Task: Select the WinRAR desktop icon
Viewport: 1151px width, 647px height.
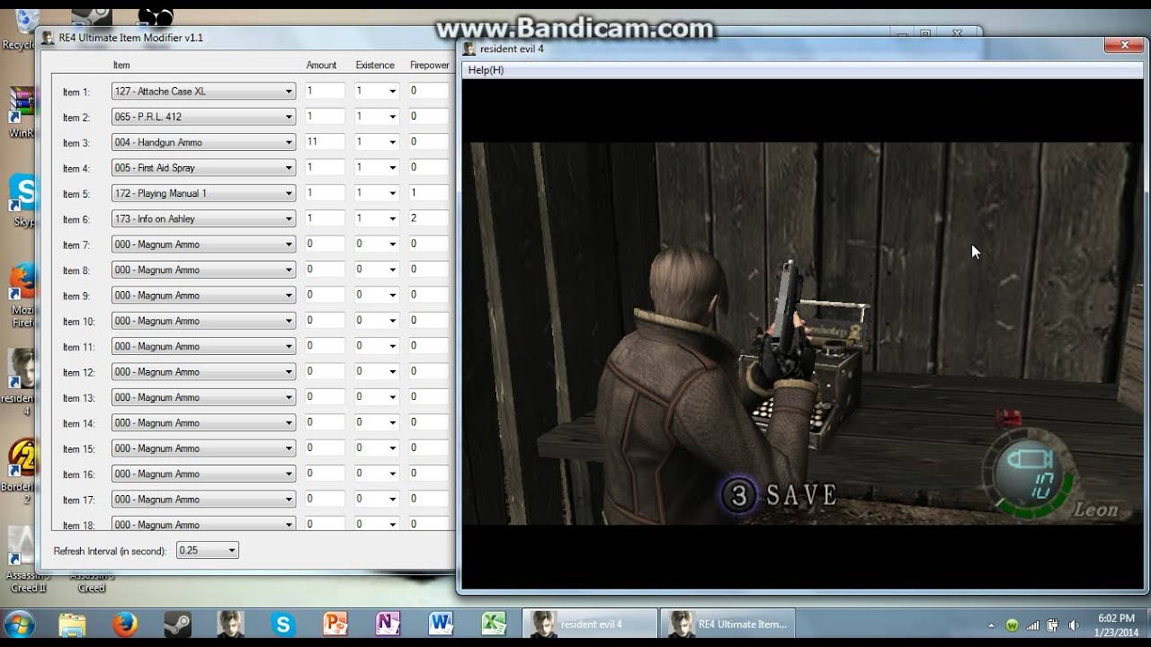Action: click(x=20, y=112)
